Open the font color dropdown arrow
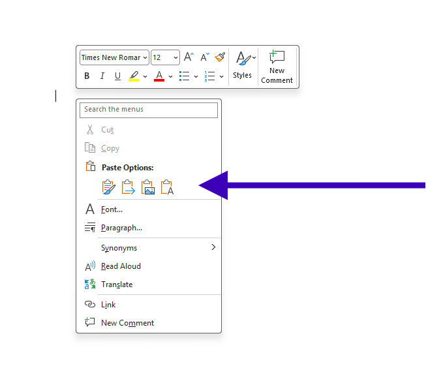 170,76
